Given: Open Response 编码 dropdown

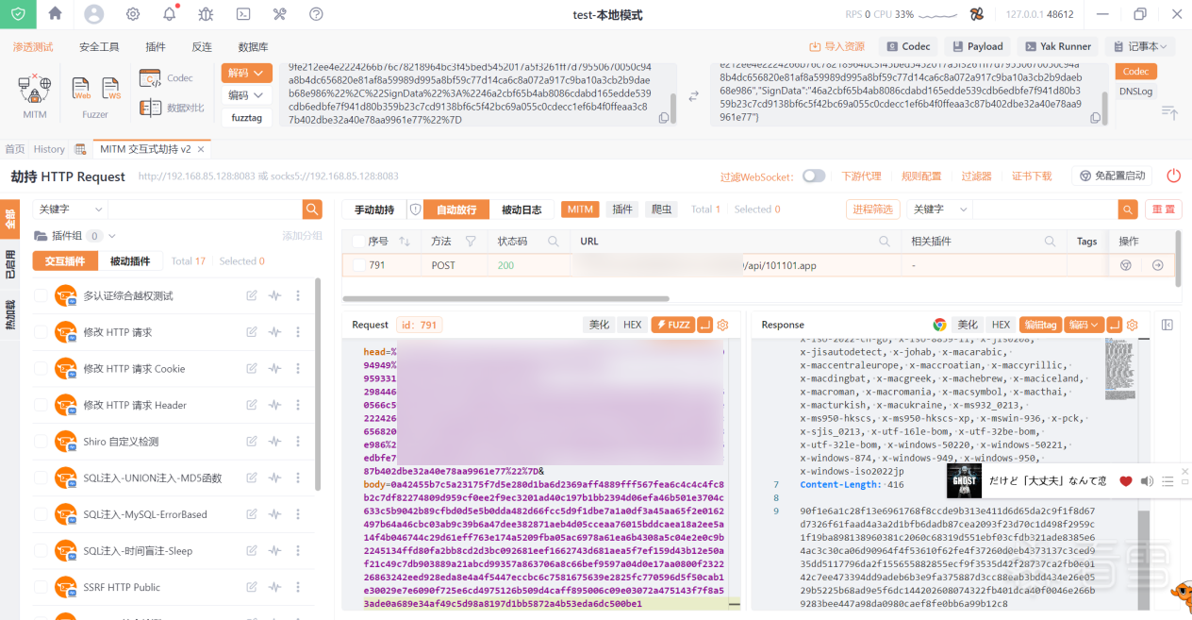Looking at the screenshot, I should pyautogui.click(x=1084, y=325).
